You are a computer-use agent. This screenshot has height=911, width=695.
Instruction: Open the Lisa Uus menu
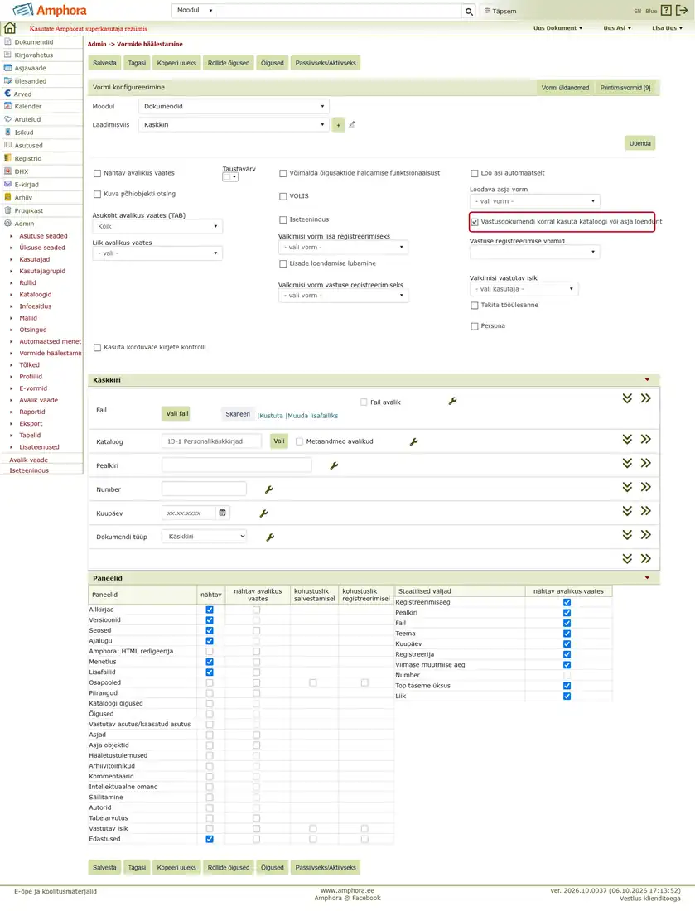[667, 28]
